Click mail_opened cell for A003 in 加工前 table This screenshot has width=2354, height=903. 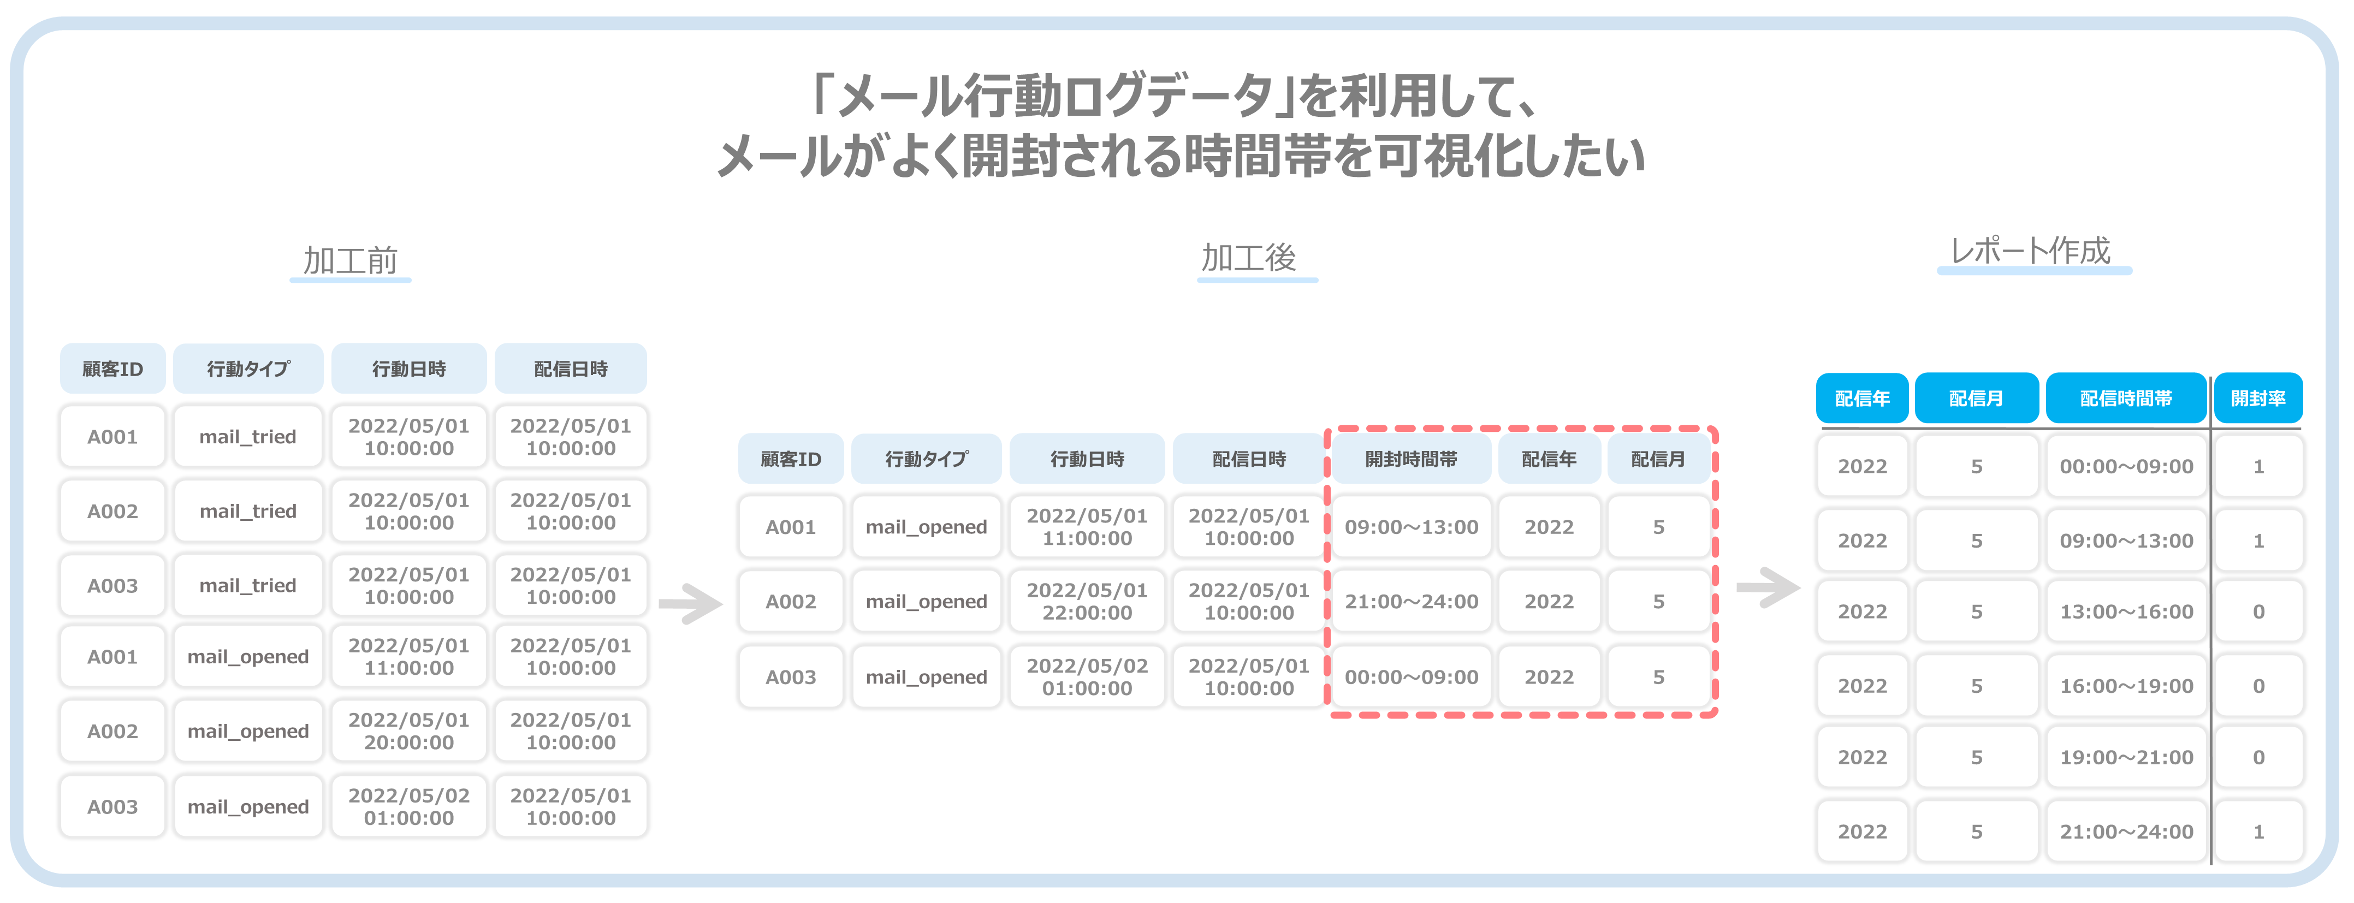point(248,806)
